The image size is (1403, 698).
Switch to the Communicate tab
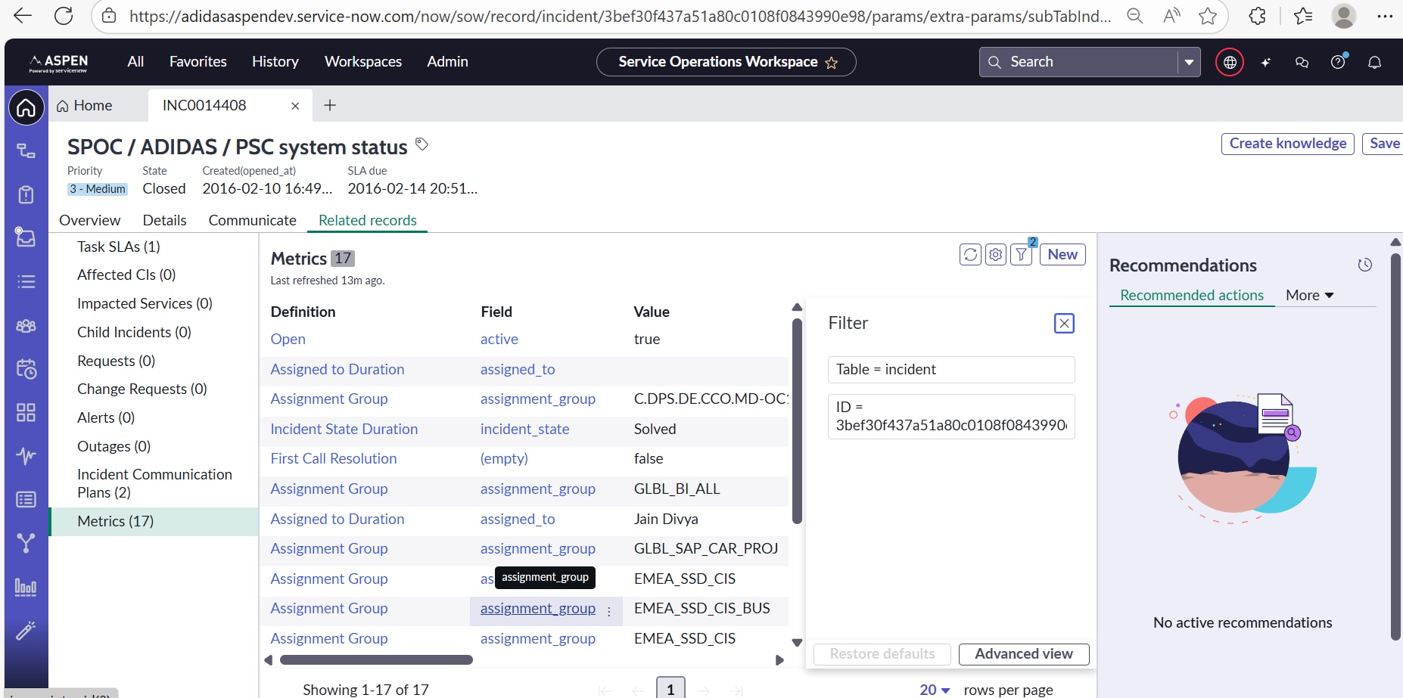tap(252, 220)
